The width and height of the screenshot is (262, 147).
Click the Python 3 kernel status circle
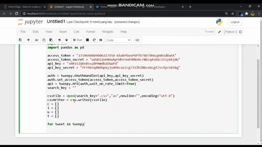coord(240,32)
